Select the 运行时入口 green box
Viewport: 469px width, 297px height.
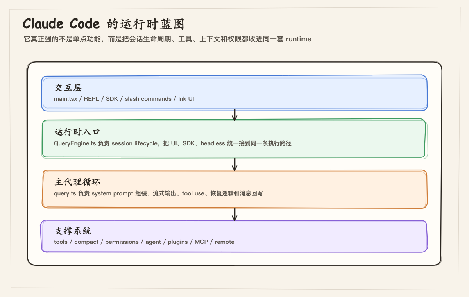234,138
